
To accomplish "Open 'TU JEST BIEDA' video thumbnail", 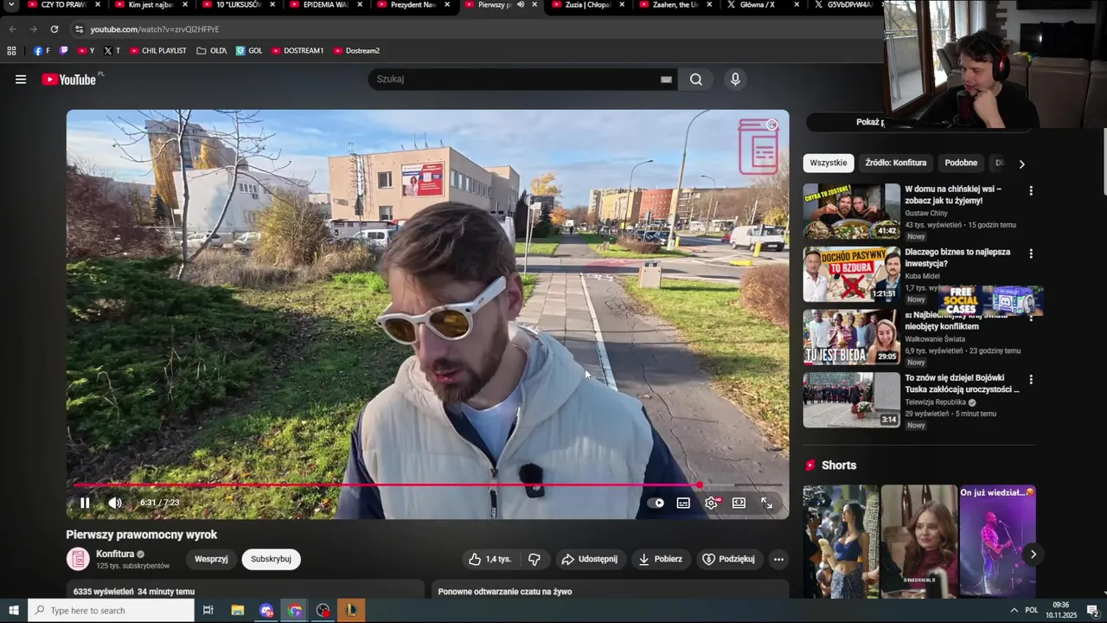I will [x=851, y=337].
